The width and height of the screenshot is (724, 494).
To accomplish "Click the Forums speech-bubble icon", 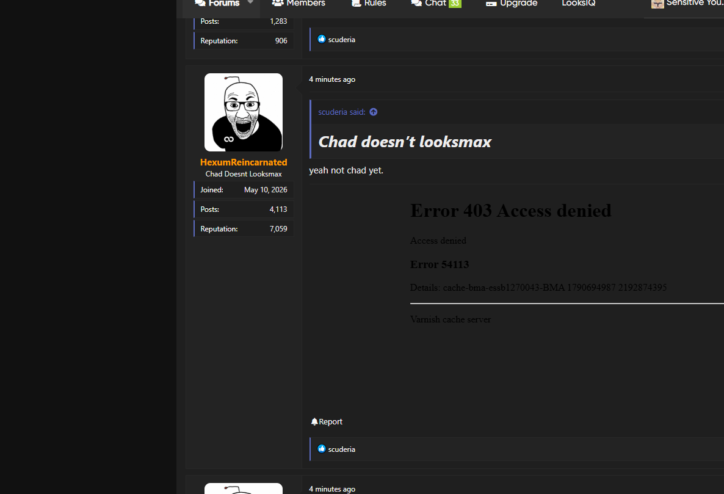I will point(200,3).
